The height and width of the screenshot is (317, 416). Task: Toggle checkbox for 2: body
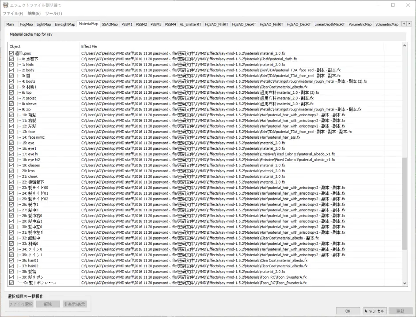(11, 70)
